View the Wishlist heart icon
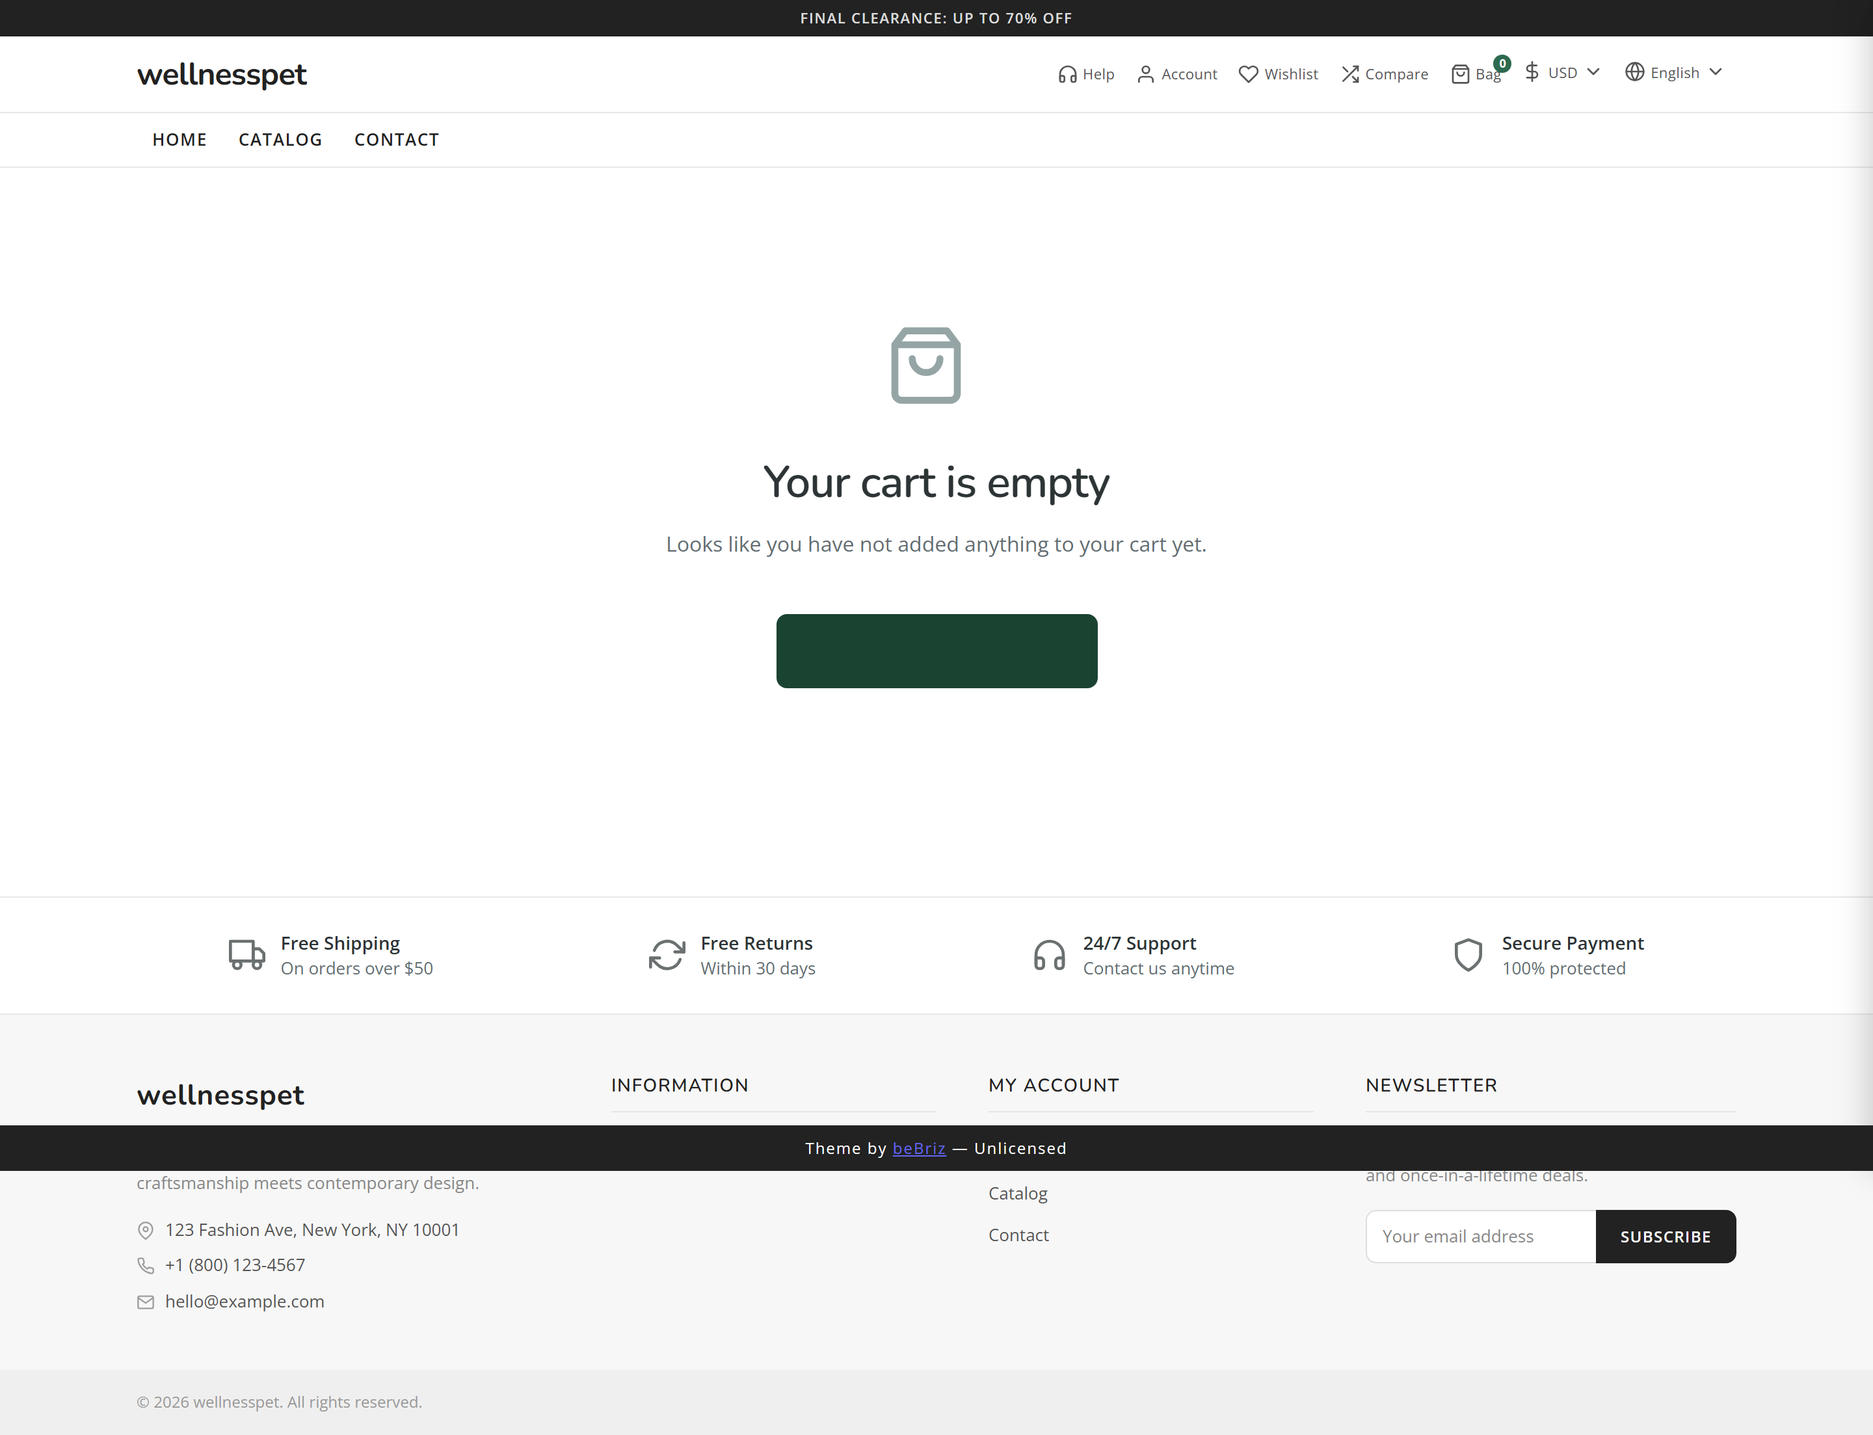 tap(1249, 74)
